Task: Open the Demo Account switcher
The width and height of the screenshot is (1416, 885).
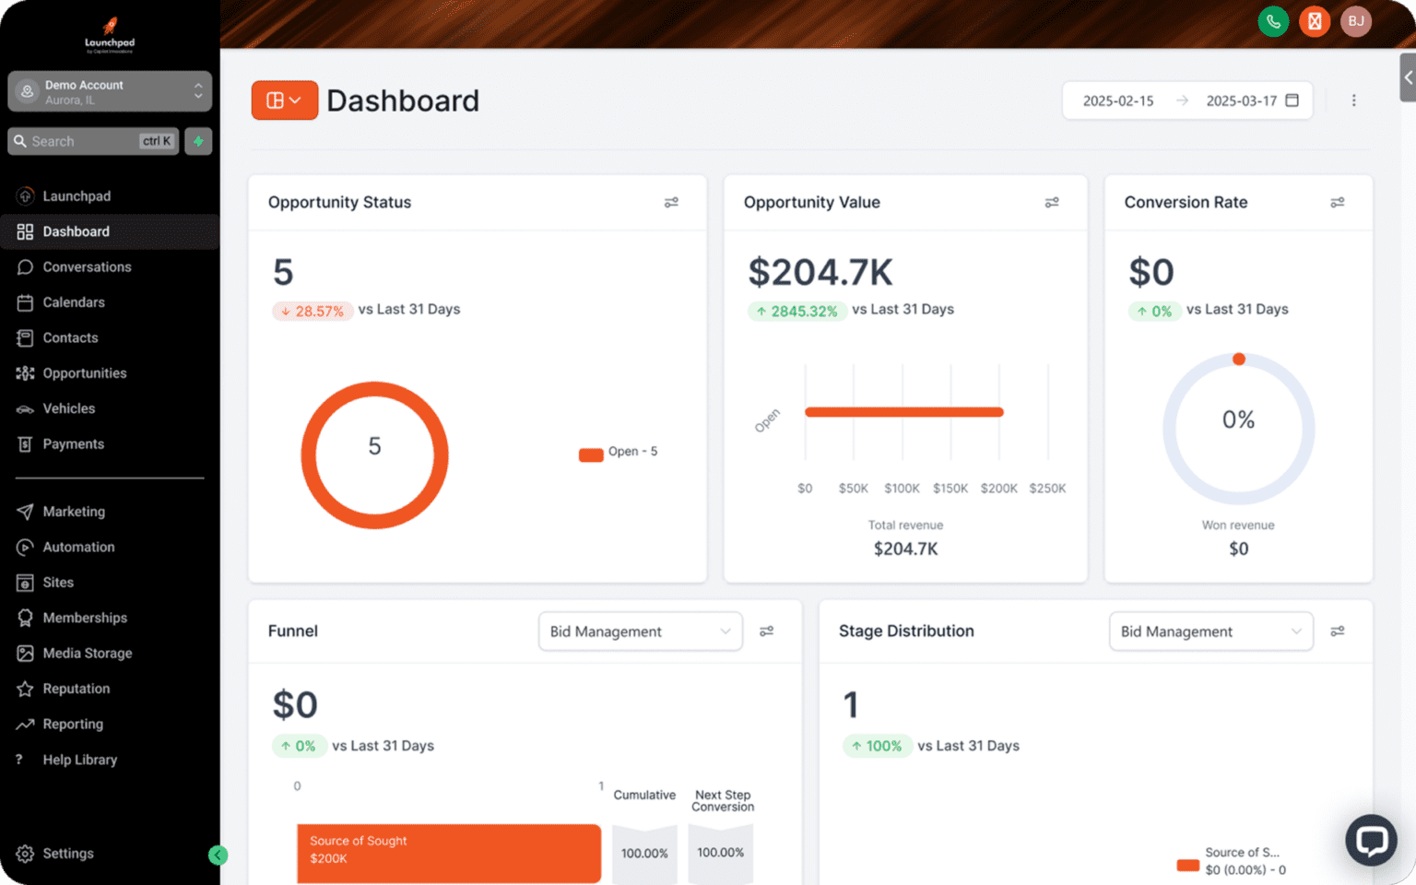Action: pyautogui.click(x=110, y=91)
